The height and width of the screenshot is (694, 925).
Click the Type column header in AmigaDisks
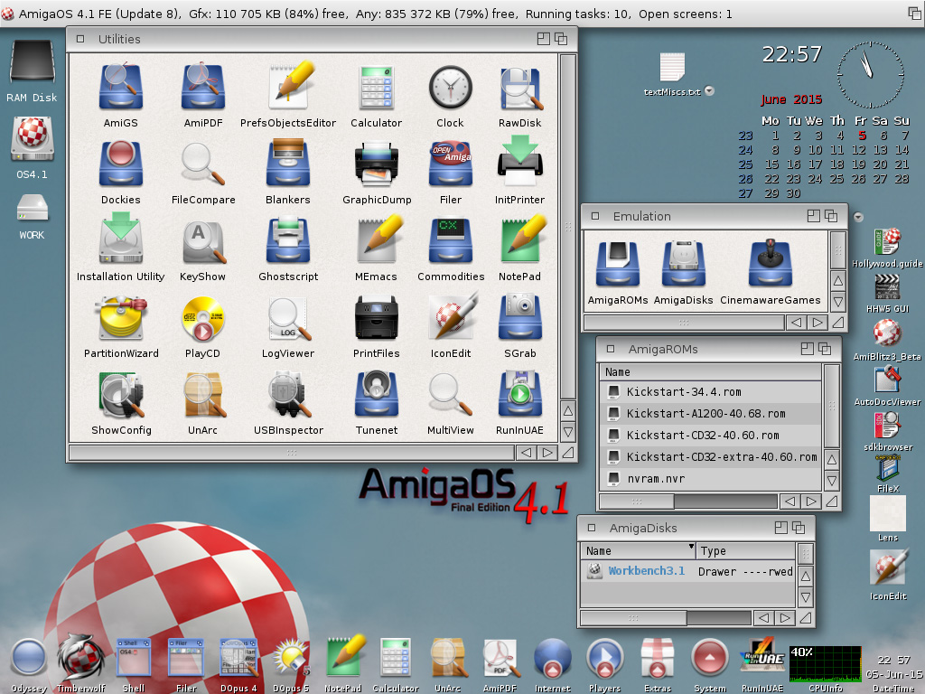click(713, 550)
